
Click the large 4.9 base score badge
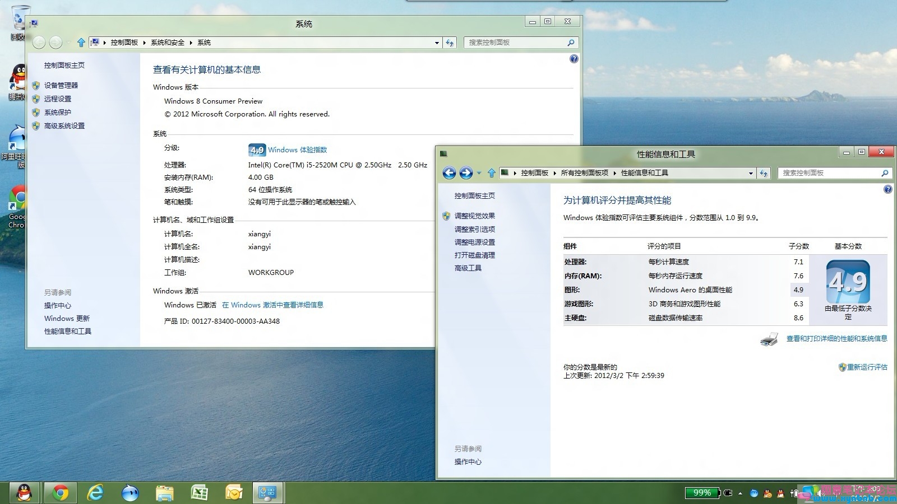click(x=848, y=282)
